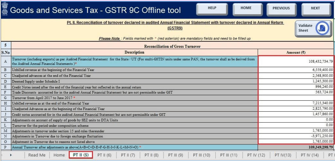Select amount field 7,215,340.00 in row H
The height and width of the screenshot is (161, 335).
296,103
